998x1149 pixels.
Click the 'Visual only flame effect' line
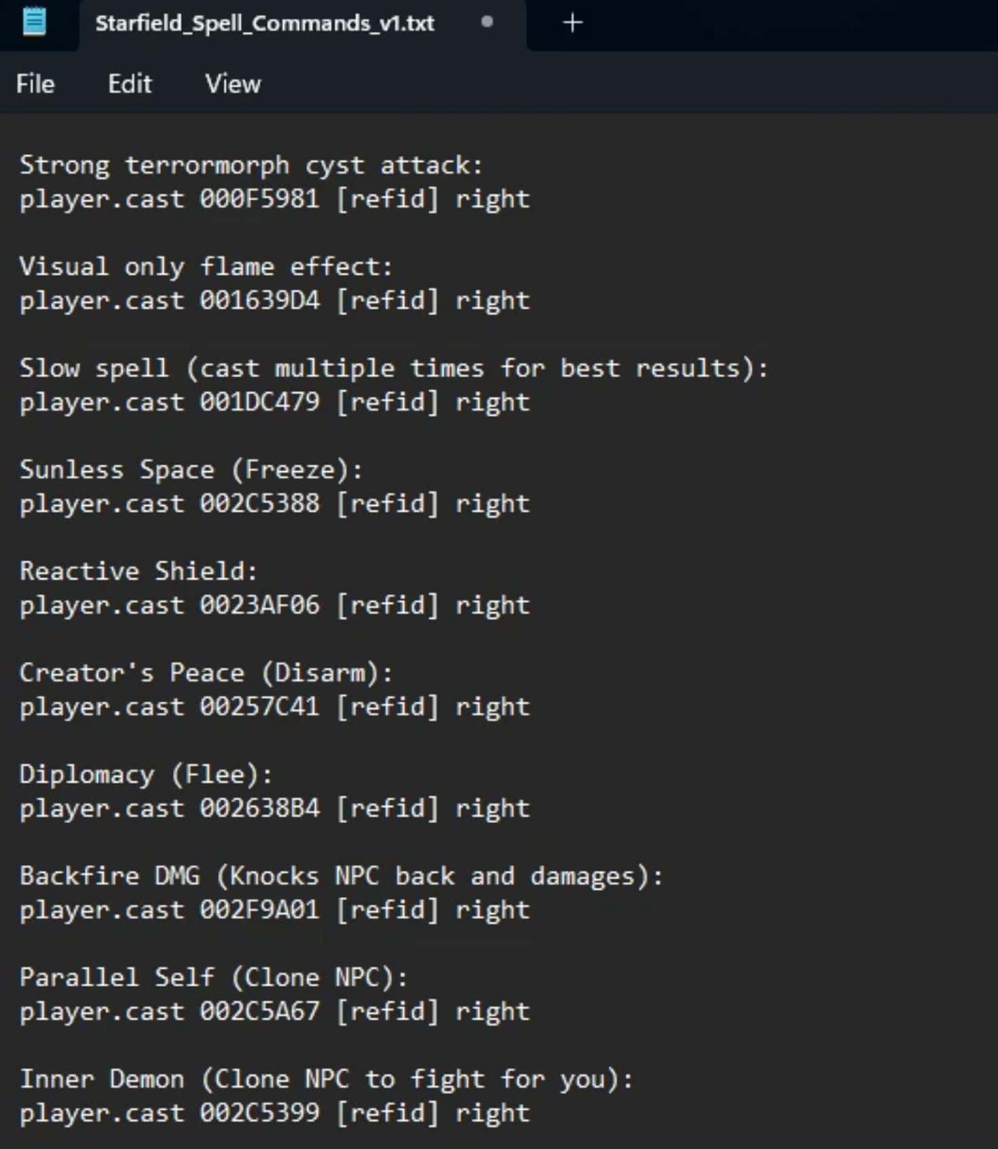206,267
